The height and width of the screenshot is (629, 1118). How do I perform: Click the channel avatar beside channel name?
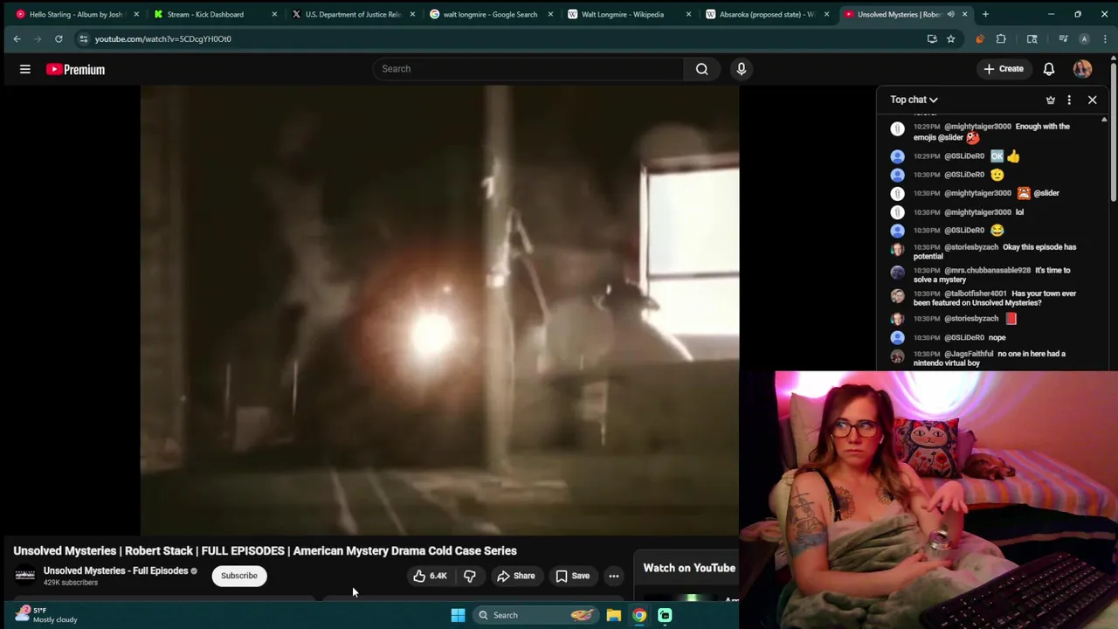coord(25,575)
